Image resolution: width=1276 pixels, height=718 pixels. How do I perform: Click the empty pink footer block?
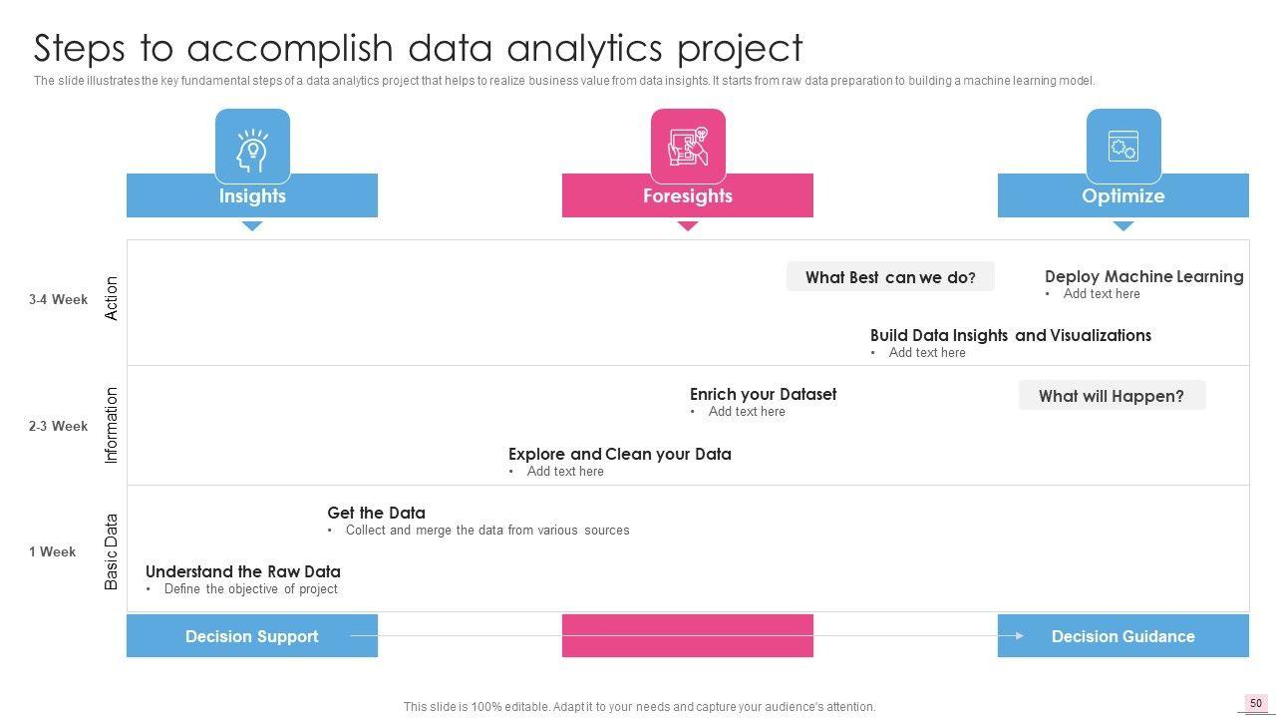click(688, 636)
